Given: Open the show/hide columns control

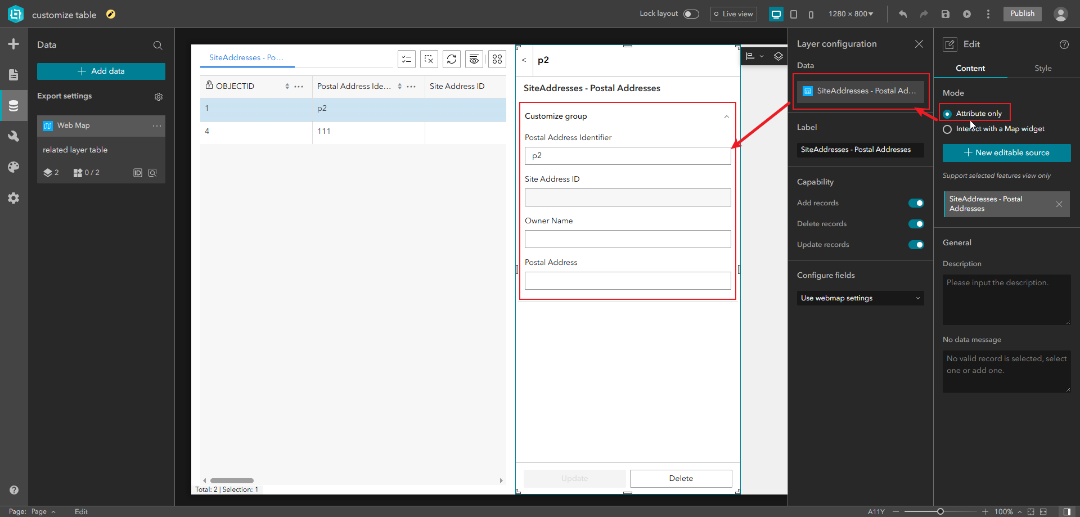Looking at the screenshot, I should [x=474, y=59].
